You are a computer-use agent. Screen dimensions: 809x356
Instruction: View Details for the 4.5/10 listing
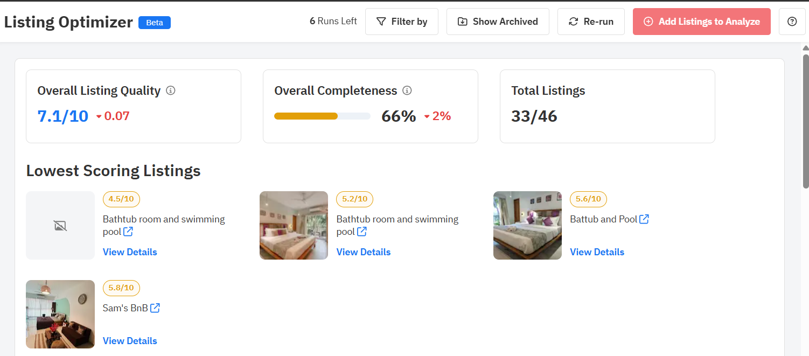pyautogui.click(x=130, y=252)
